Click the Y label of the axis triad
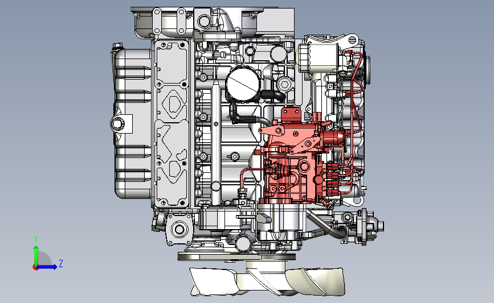 (36, 239)
